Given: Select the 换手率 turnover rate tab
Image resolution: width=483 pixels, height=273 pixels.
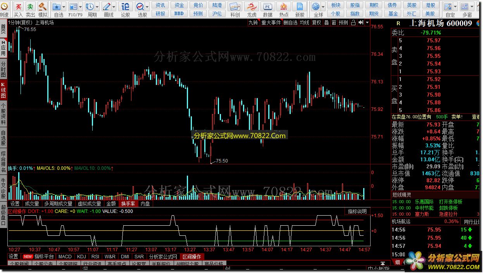Looking at the screenshot, I should 128,203.
